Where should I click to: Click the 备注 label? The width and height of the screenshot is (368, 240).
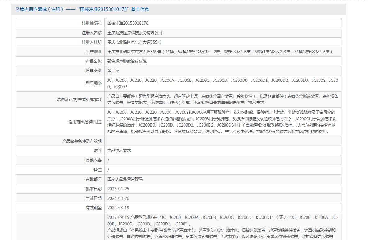click(x=98, y=170)
